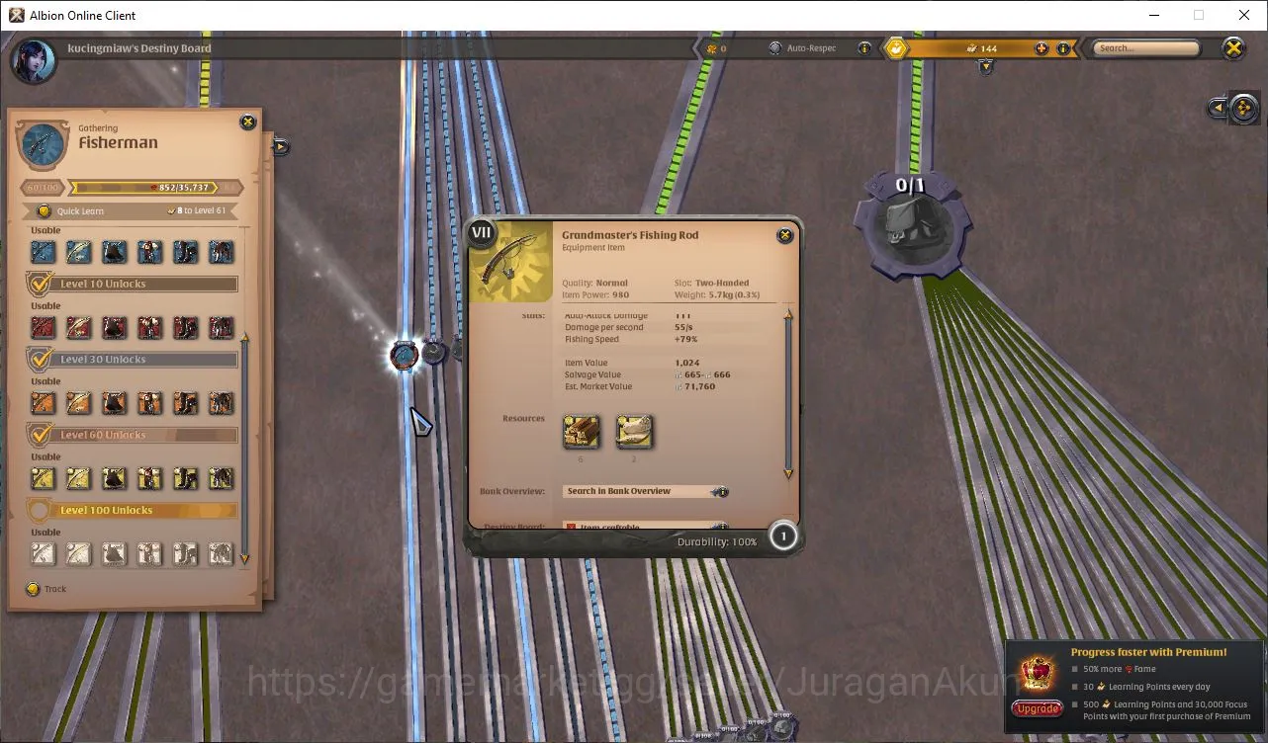Toggle the Level 60 Unlocks checkmark

point(41,435)
